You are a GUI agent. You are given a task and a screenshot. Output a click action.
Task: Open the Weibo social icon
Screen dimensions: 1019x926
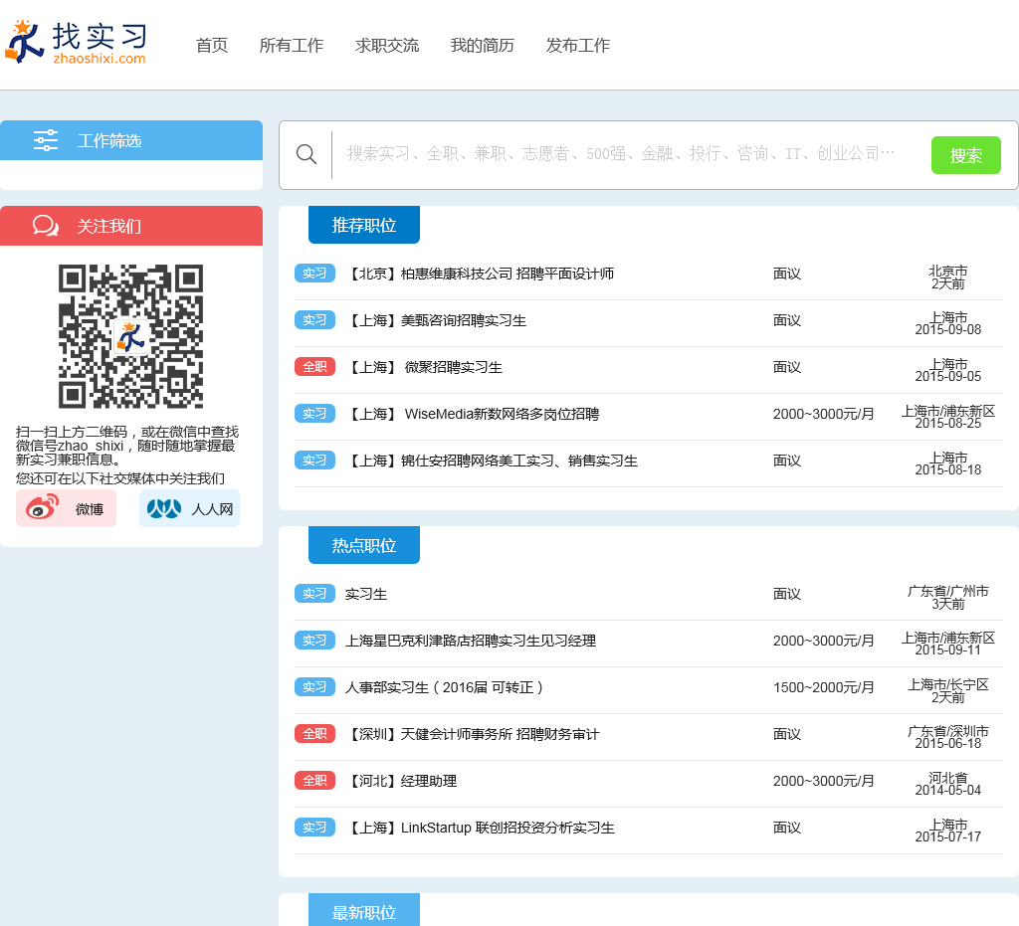[x=43, y=508]
